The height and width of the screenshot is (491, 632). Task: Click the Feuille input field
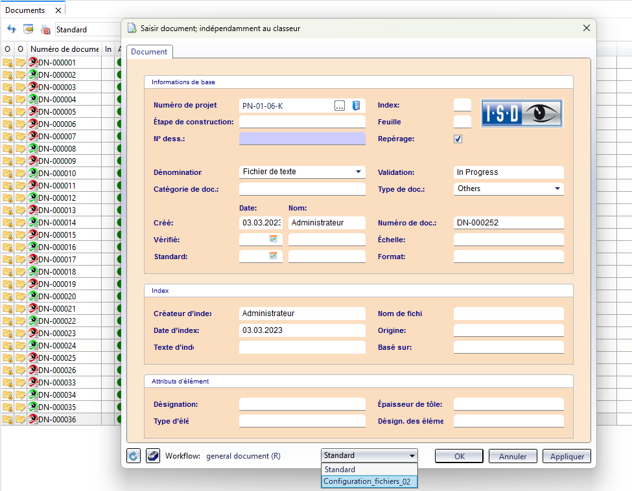pyautogui.click(x=462, y=122)
